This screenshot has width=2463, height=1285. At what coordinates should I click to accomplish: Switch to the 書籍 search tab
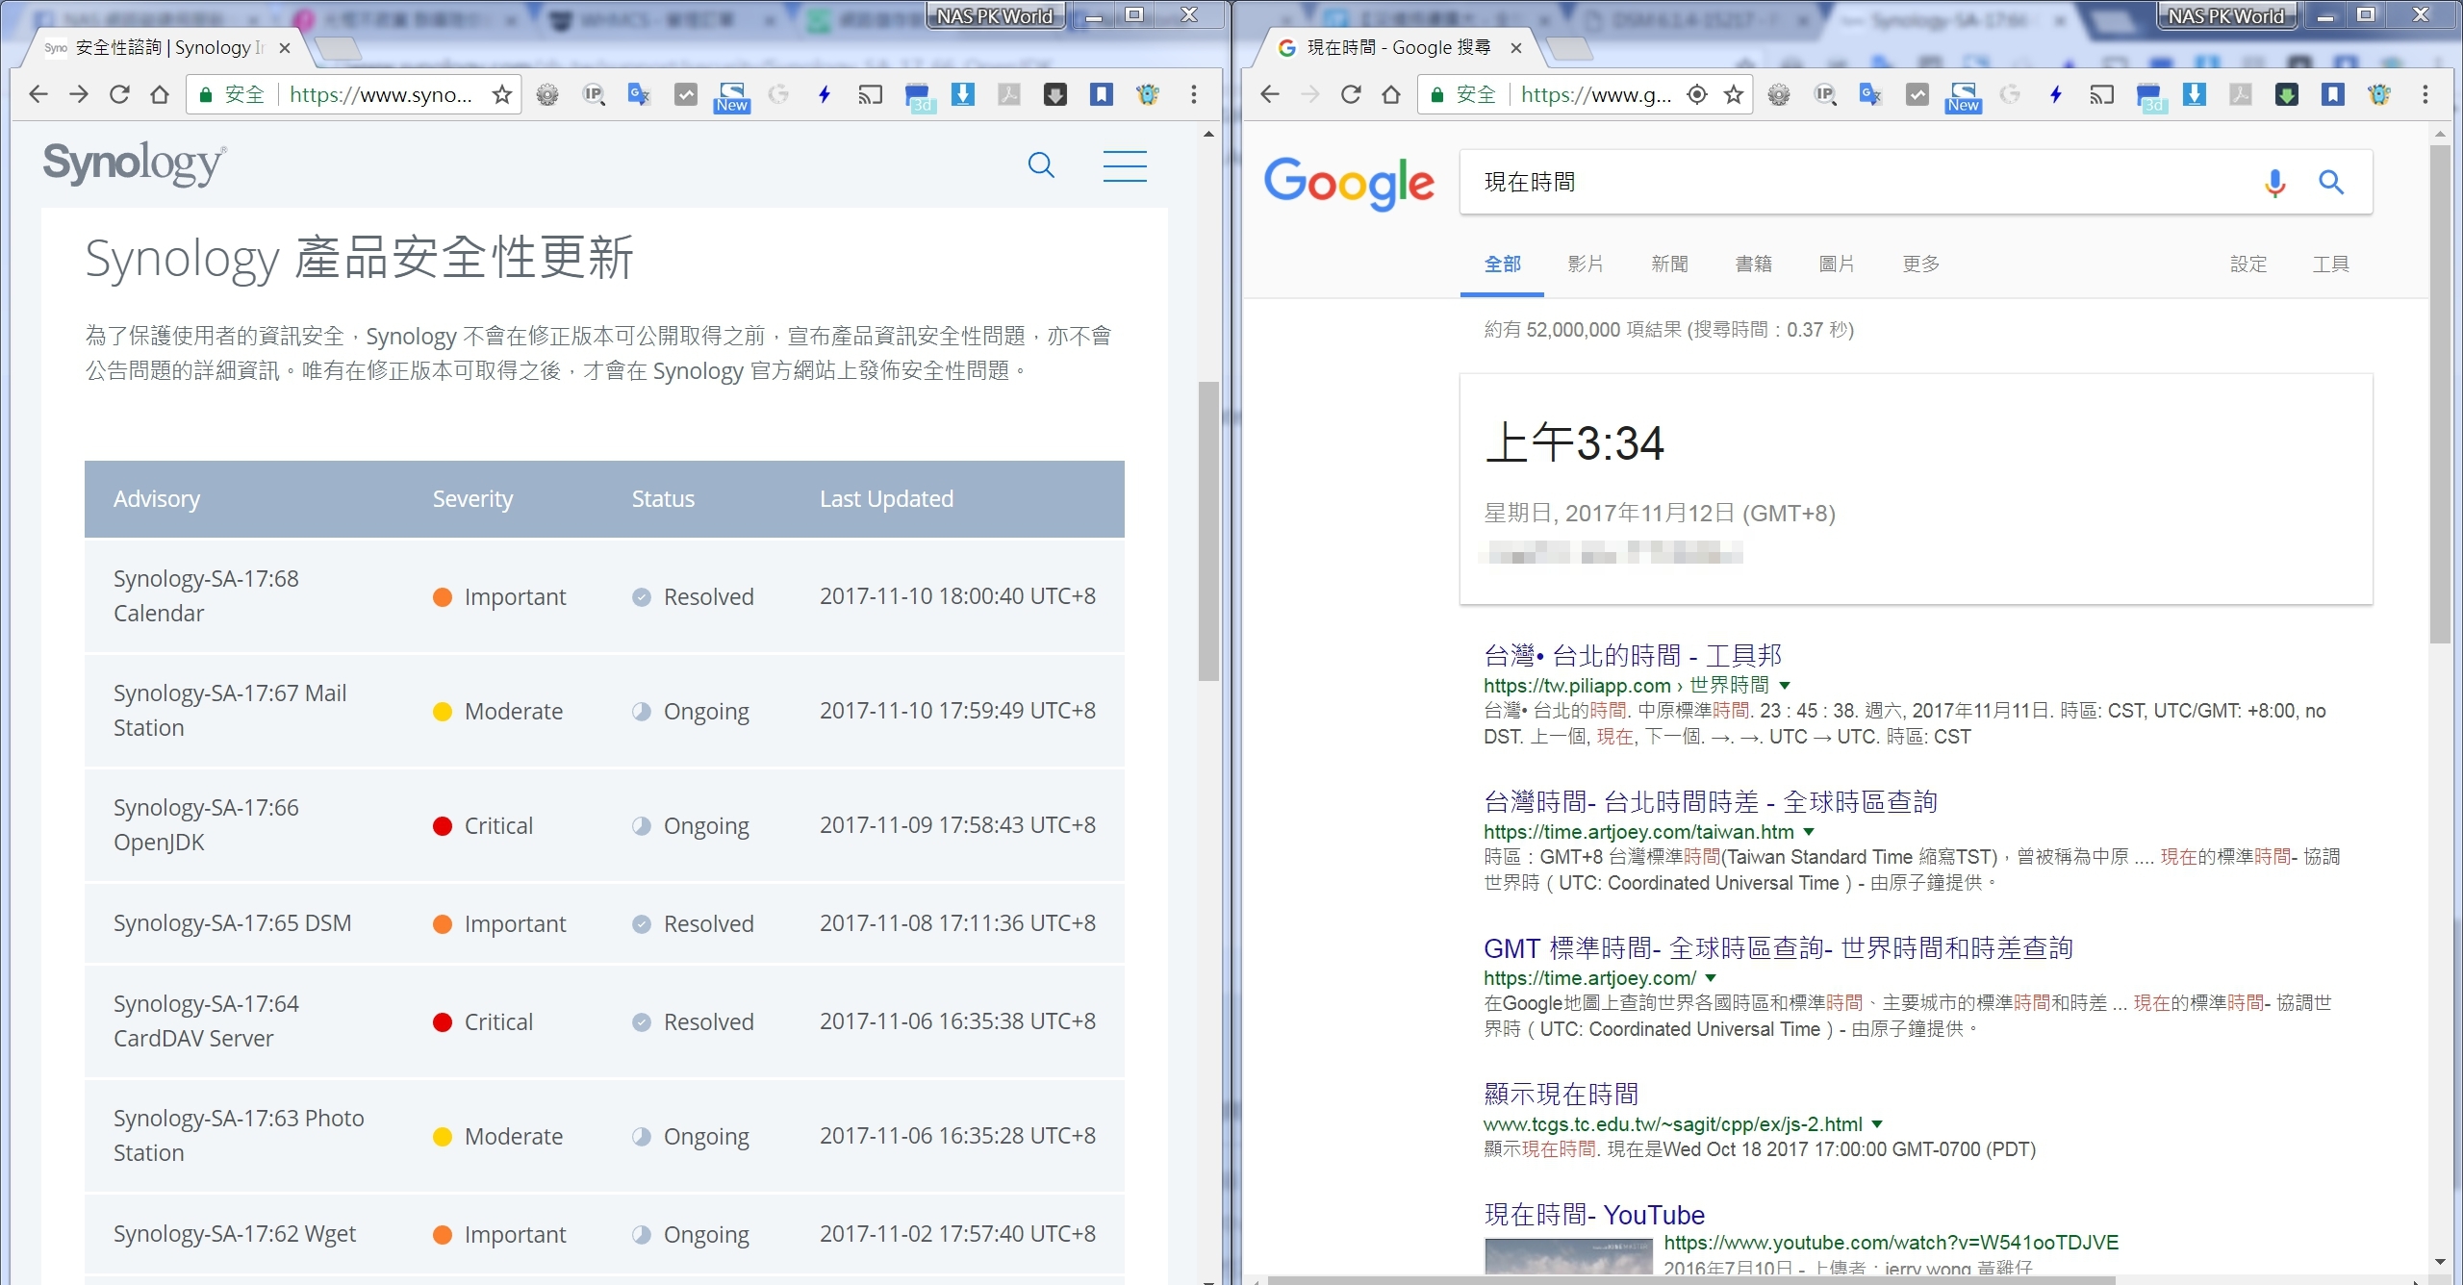[1753, 264]
